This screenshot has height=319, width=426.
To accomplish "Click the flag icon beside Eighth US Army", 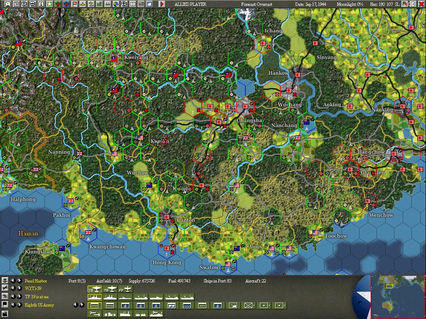I will coord(5,304).
